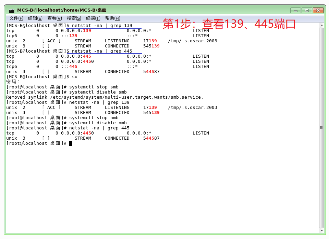
Task: Open the 搜索(S) menu
Action: click(x=74, y=18)
